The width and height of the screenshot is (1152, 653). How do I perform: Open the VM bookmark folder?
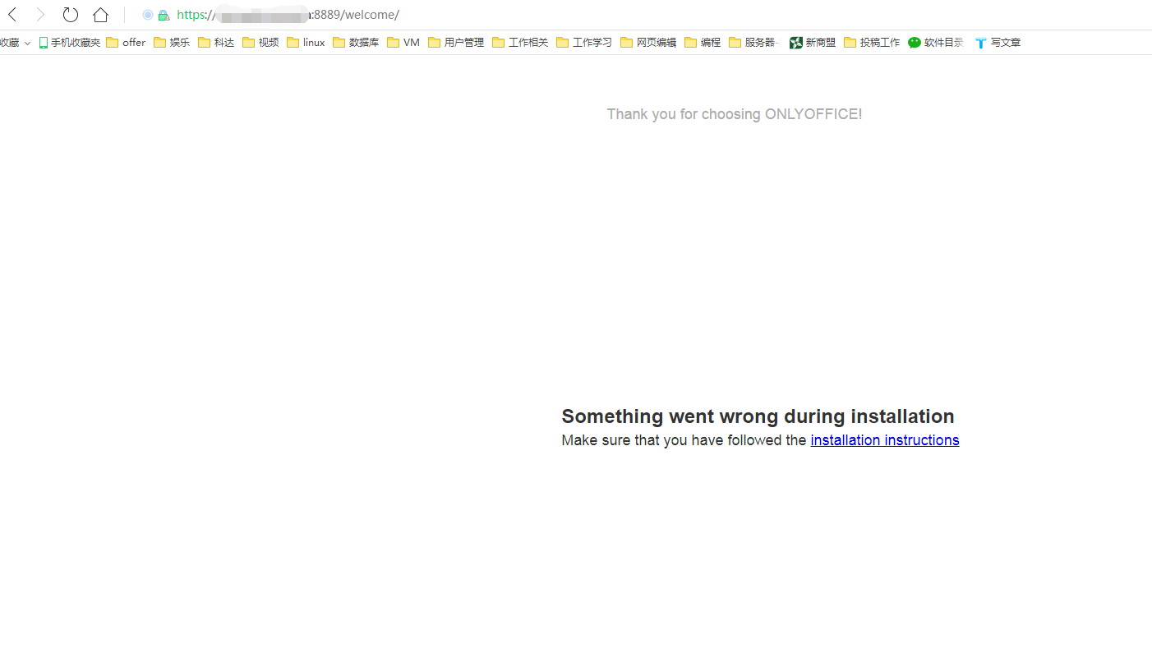(x=403, y=43)
